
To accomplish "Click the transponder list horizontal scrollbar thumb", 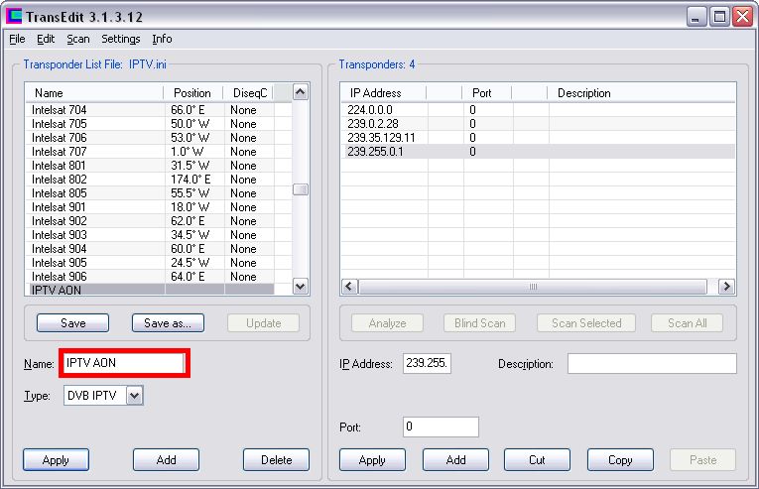I will coord(533,286).
